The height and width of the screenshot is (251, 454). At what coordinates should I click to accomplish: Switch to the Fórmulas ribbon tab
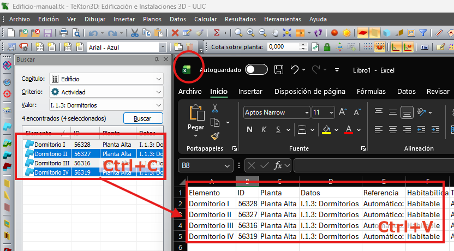tap(371, 92)
